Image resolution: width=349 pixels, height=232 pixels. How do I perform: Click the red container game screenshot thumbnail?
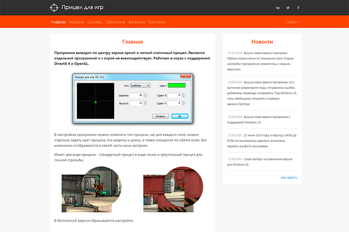[173, 189]
